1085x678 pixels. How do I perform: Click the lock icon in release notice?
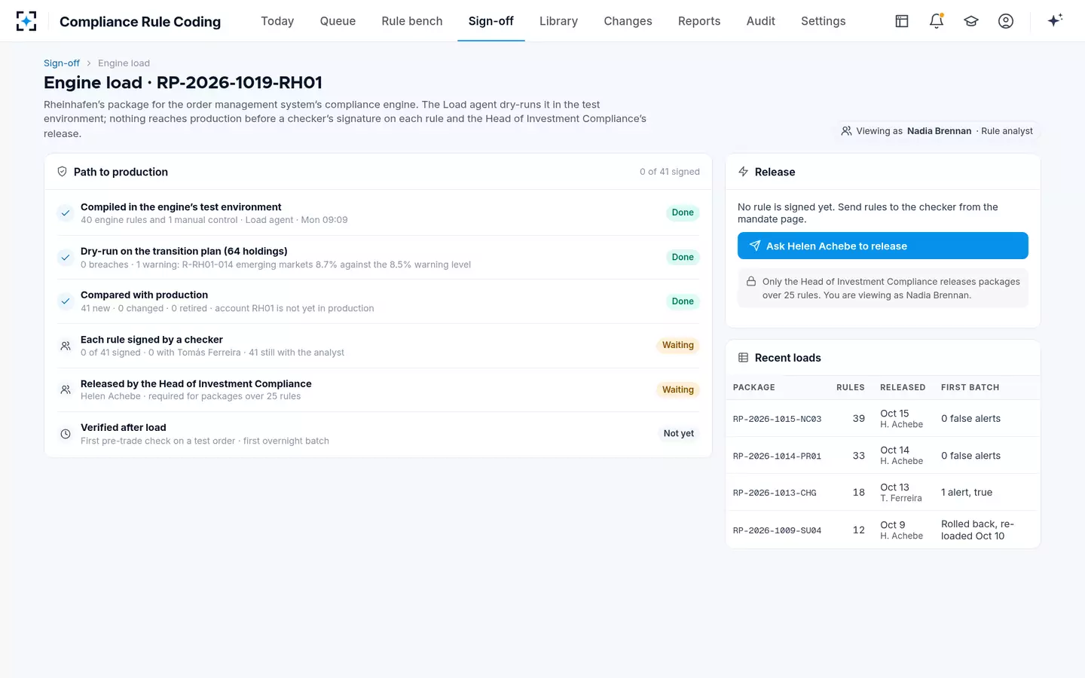click(x=751, y=282)
